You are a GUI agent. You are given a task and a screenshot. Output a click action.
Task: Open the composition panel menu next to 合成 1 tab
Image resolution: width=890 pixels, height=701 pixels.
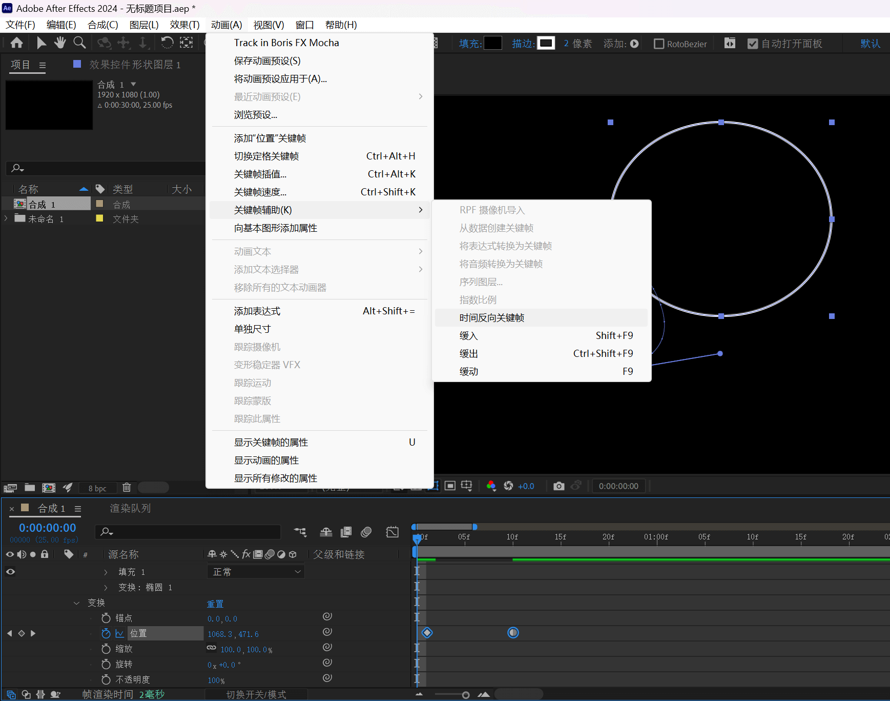tap(78, 509)
